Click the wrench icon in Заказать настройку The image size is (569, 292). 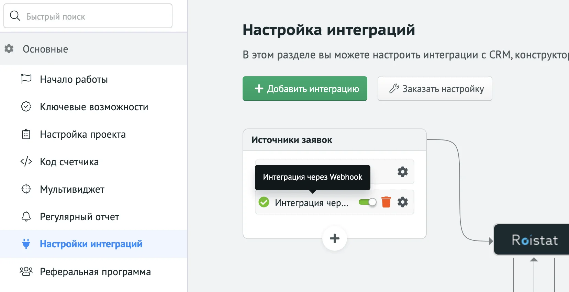(x=394, y=89)
